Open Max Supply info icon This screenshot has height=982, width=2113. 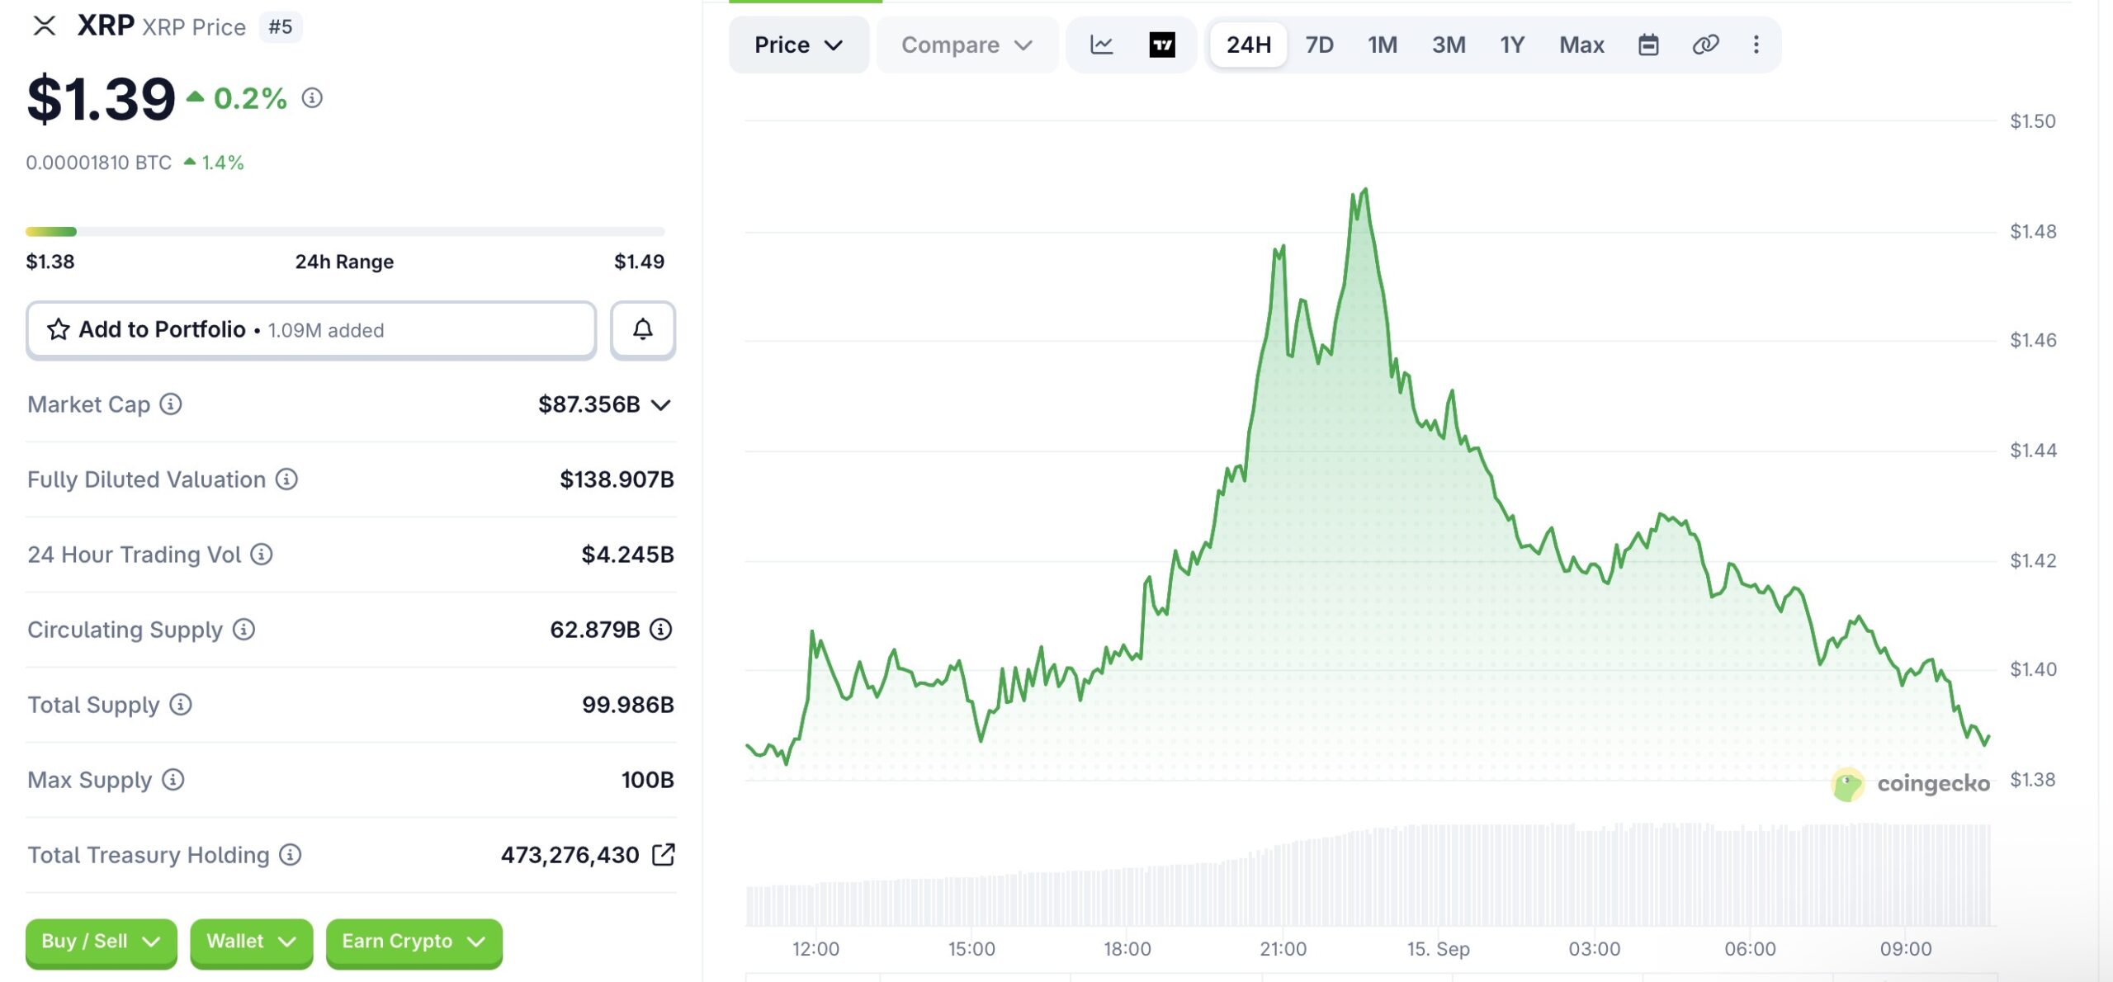173,780
